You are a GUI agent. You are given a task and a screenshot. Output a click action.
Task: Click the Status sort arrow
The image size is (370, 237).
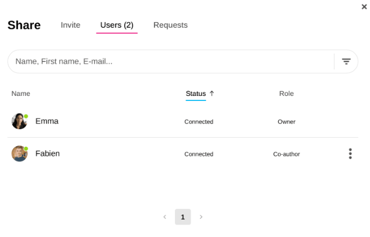pos(212,93)
